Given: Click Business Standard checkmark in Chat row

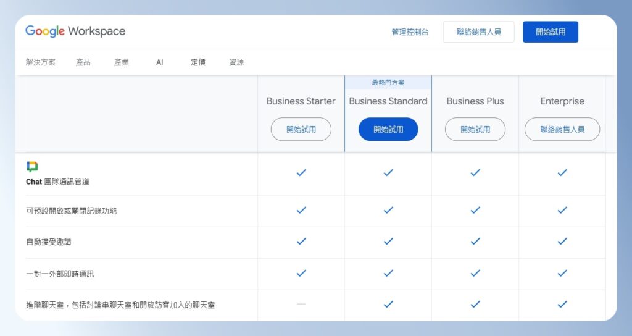Looking at the screenshot, I should tap(388, 173).
